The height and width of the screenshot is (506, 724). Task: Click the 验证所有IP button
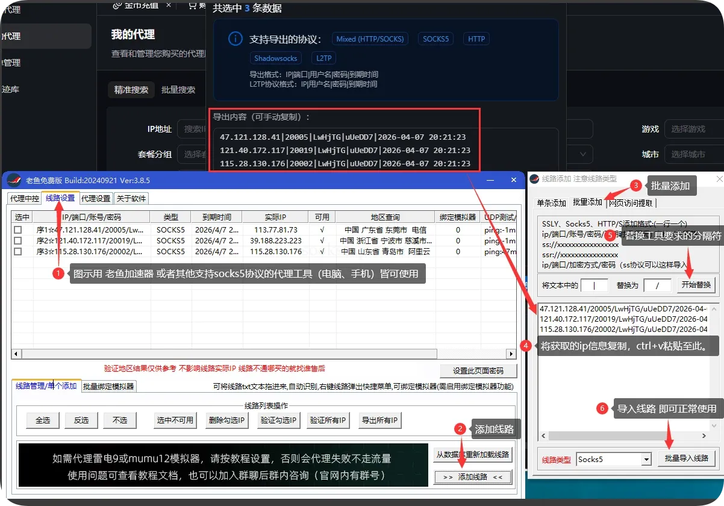(328, 420)
